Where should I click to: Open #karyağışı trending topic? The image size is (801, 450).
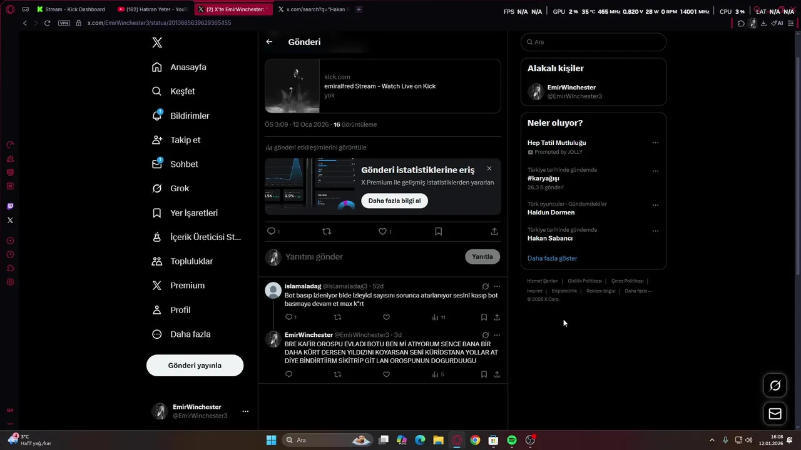(x=543, y=178)
